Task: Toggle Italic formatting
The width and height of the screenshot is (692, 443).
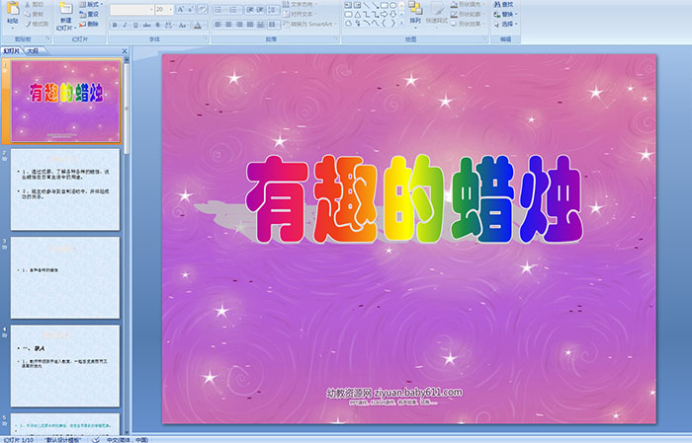Action: 123,25
